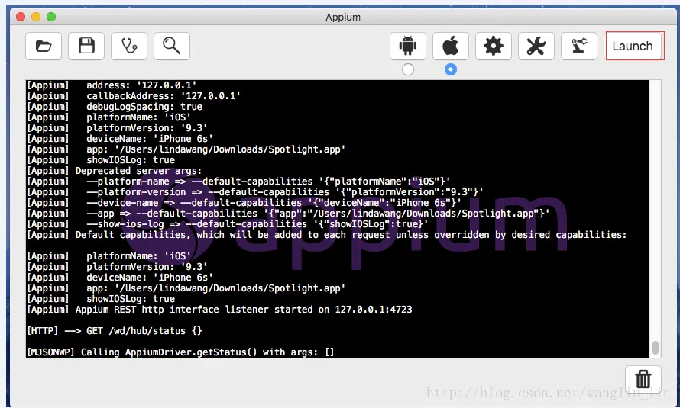Click the "--platform-name =>" log line

coord(238,182)
